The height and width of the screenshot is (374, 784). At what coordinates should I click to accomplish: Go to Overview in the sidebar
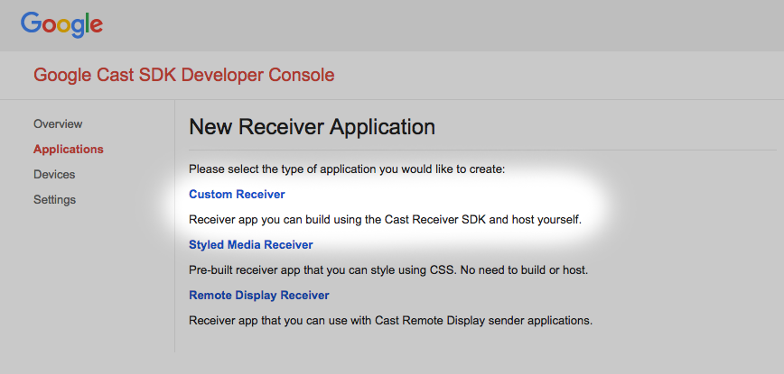58,123
